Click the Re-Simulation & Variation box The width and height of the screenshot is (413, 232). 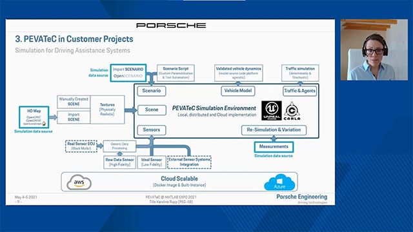[x=274, y=130]
